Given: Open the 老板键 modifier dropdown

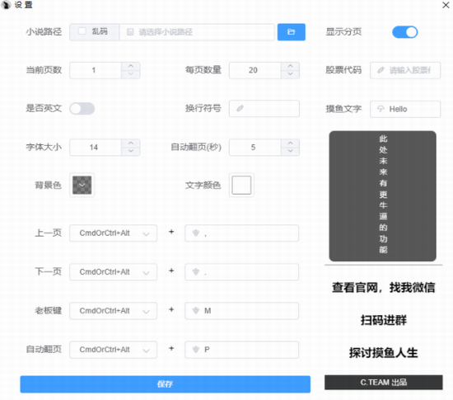Looking at the screenshot, I should pyautogui.click(x=114, y=311).
